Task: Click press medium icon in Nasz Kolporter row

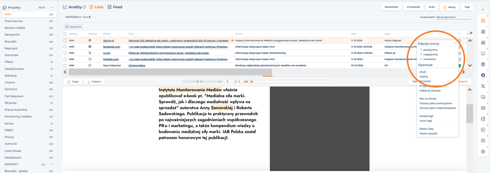Action: point(90,65)
